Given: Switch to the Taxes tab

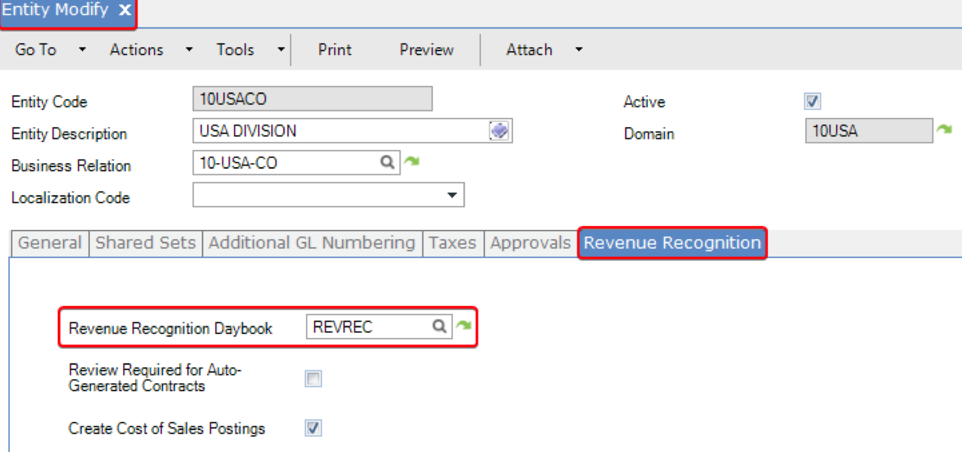Looking at the screenshot, I should click(x=452, y=243).
